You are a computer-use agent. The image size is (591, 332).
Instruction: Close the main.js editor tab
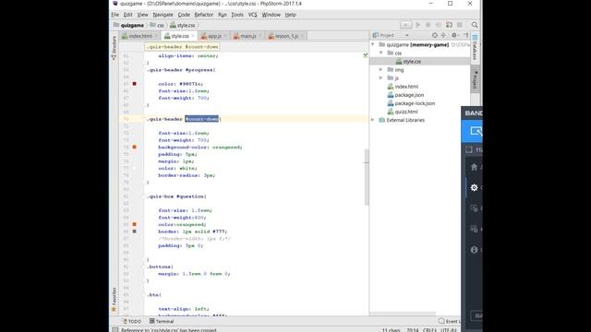[x=260, y=36]
